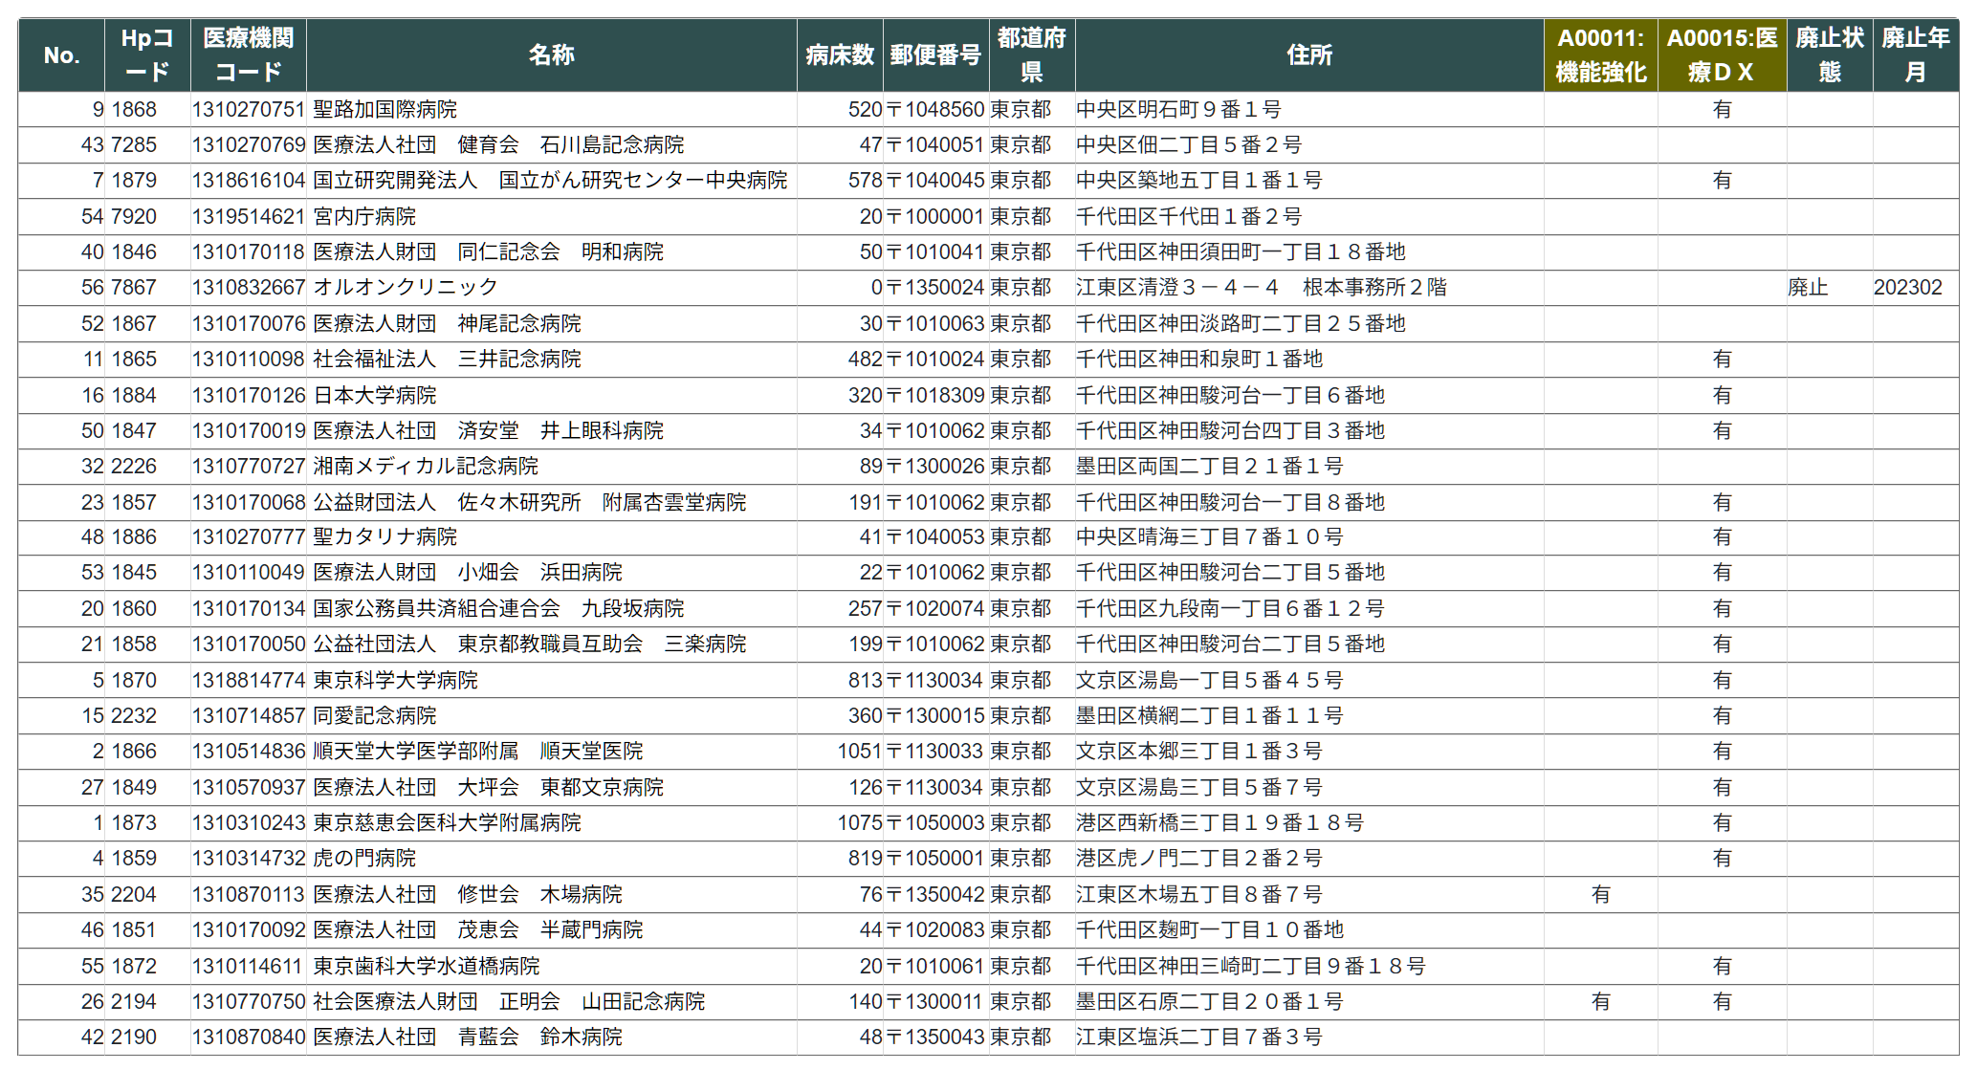Select address 江東区清澄3-4-4 cell

click(x=1309, y=288)
